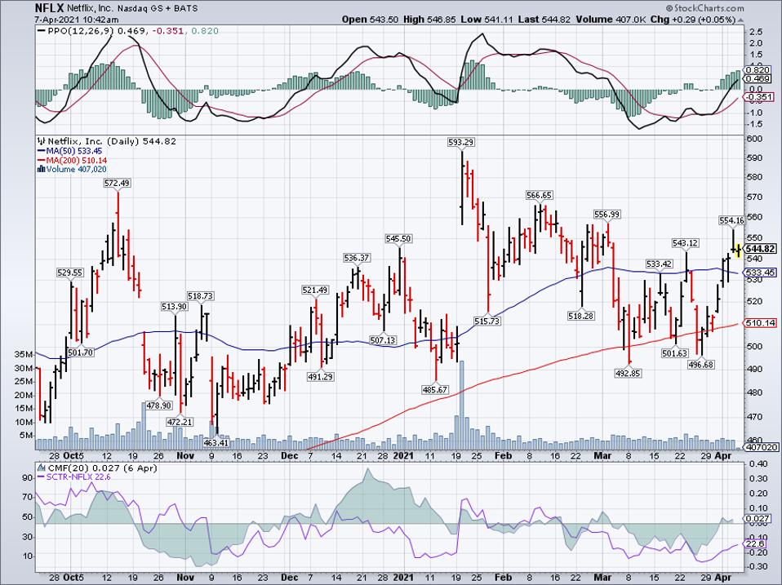The width and height of the screenshot is (782, 585).
Task: Click the 544.82 last price axis tag
Action: coord(761,249)
